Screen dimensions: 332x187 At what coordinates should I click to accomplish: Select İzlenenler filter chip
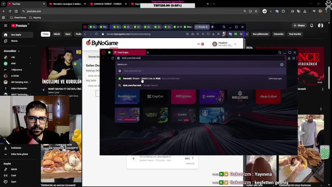(279, 34)
